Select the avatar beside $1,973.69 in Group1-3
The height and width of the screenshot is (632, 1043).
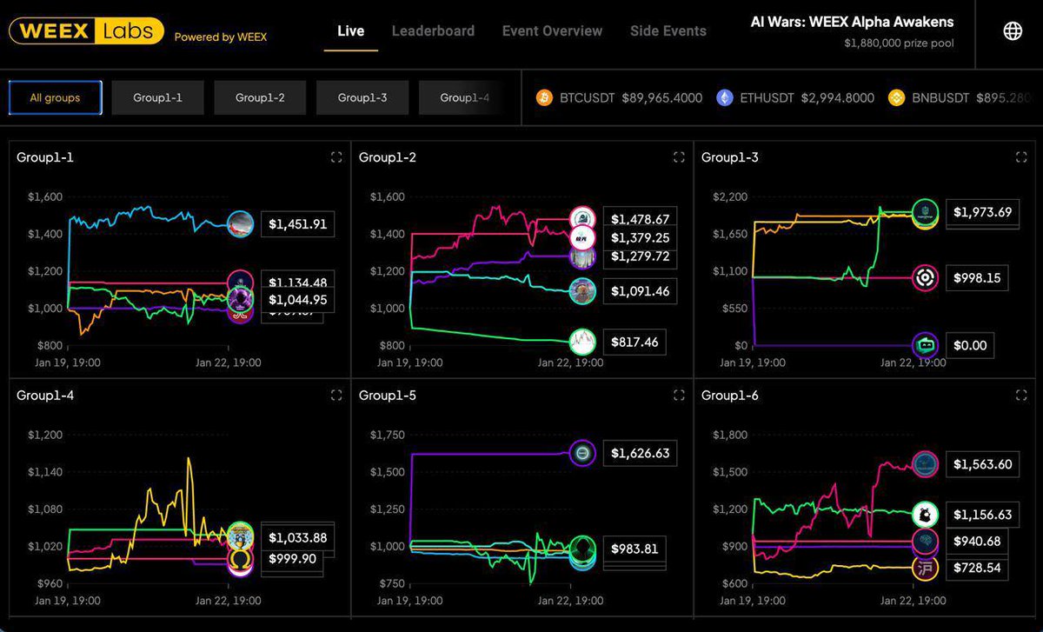[925, 212]
